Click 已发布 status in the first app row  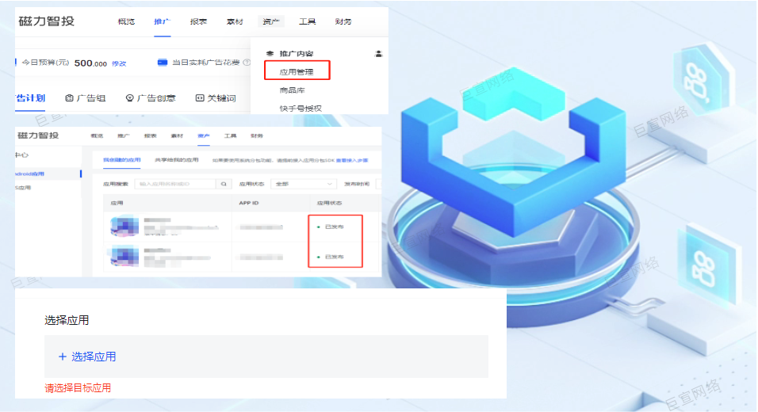coord(334,227)
